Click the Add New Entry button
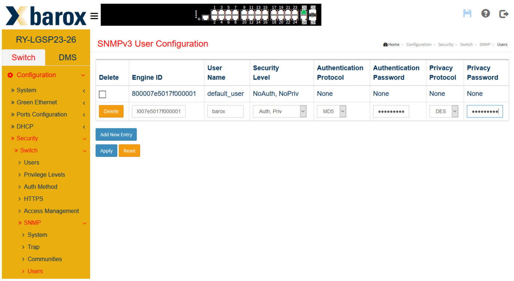Viewport: 514px width, 281px height. (x=116, y=135)
